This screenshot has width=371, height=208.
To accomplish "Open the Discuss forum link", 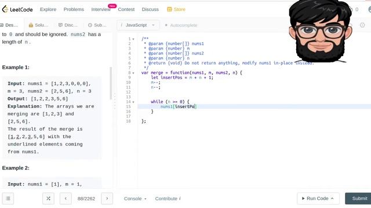I will click(x=150, y=9).
